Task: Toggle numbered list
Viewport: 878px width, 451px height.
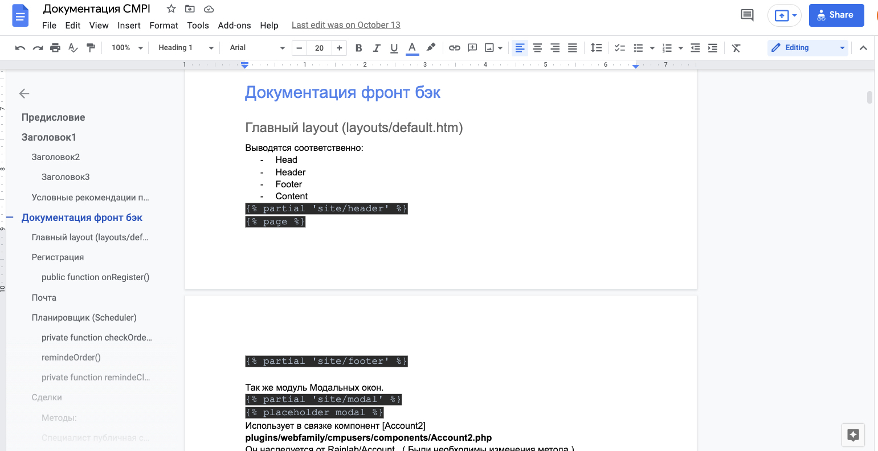Action: click(x=667, y=48)
